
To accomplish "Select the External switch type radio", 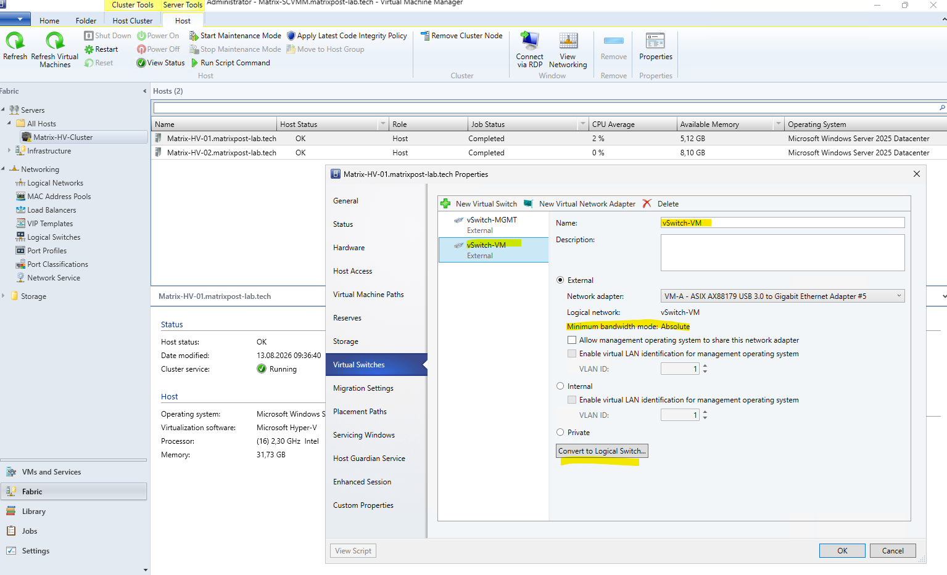I will tap(560, 280).
